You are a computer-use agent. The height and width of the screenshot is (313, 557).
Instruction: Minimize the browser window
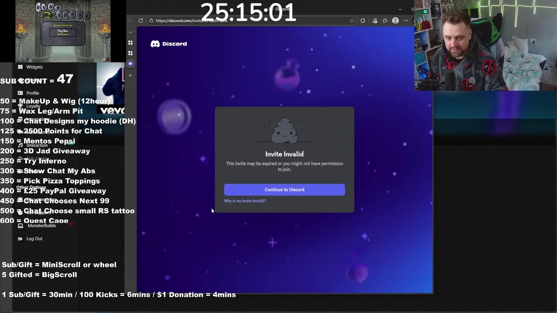tap(400, 9)
